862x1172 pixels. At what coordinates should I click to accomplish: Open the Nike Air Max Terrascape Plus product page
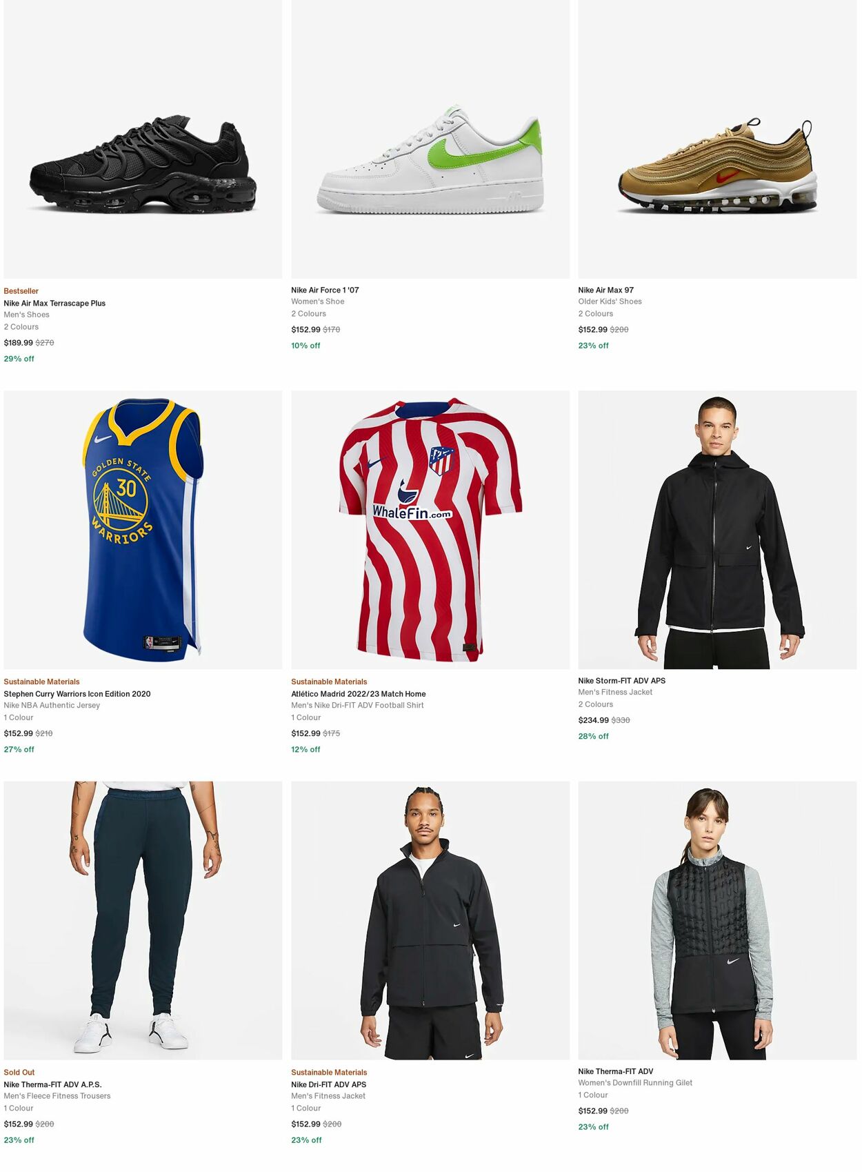[55, 302]
